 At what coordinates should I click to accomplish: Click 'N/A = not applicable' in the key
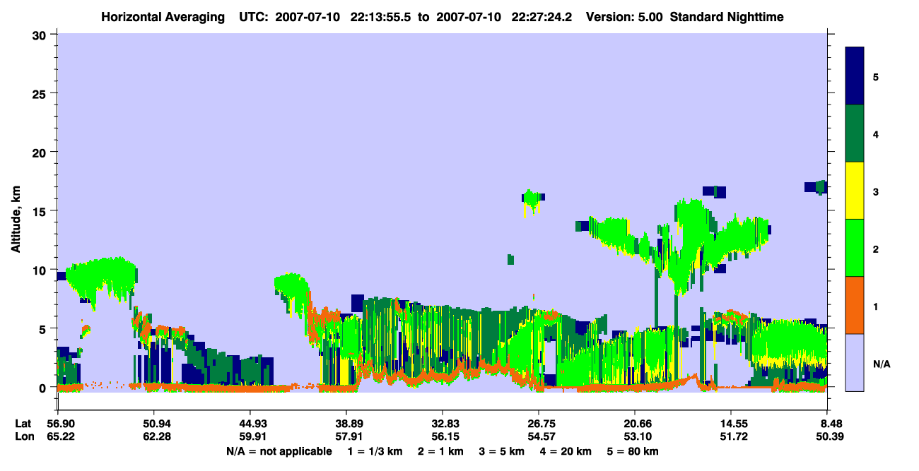[x=279, y=451]
